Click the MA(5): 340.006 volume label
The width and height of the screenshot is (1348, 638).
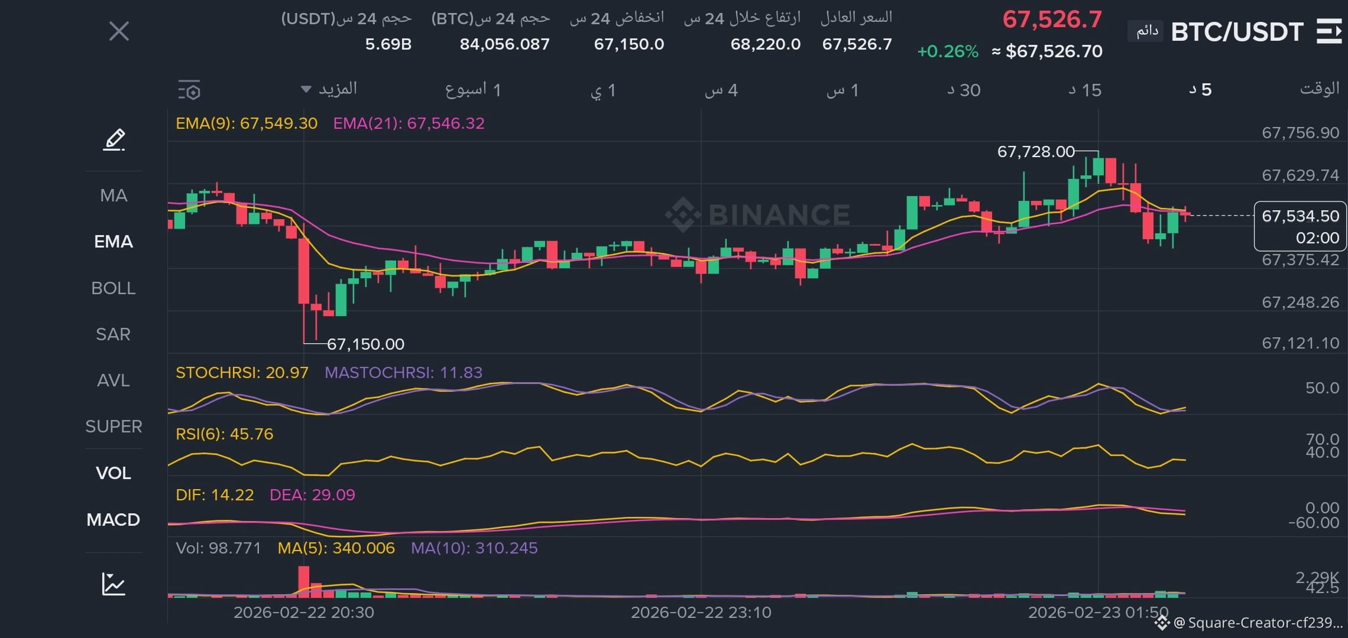pyautogui.click(x=336, y=548)
